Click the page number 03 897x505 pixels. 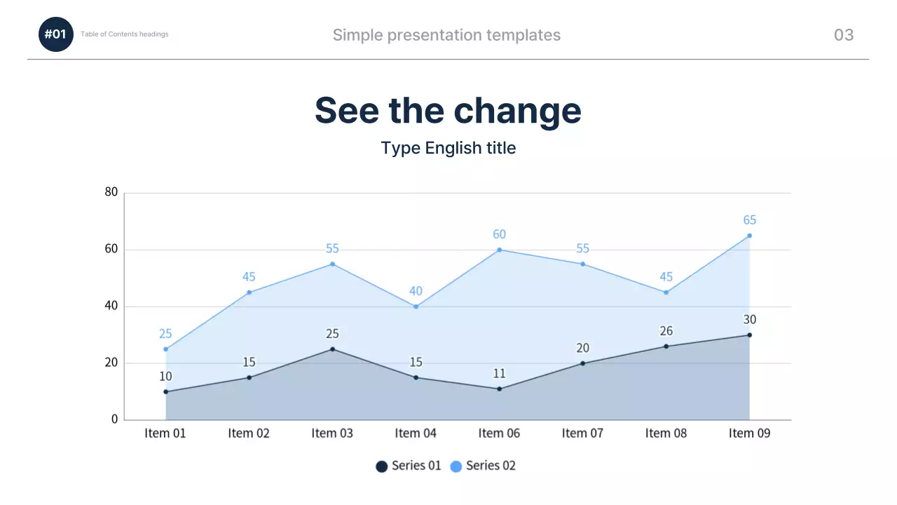844,35
